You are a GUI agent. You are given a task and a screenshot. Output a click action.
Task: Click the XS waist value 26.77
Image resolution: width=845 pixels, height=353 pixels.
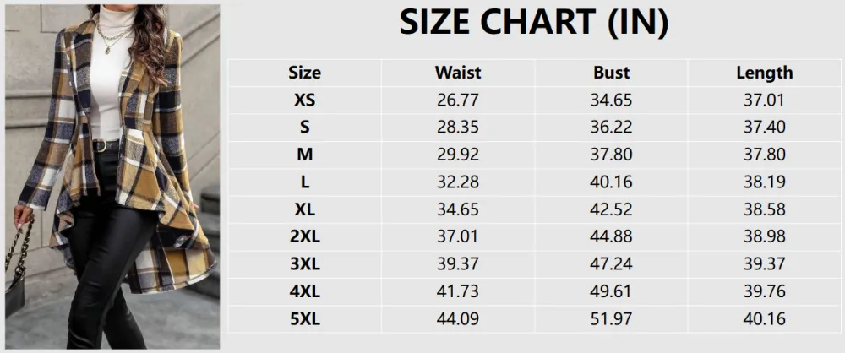(x=458, y=100)
